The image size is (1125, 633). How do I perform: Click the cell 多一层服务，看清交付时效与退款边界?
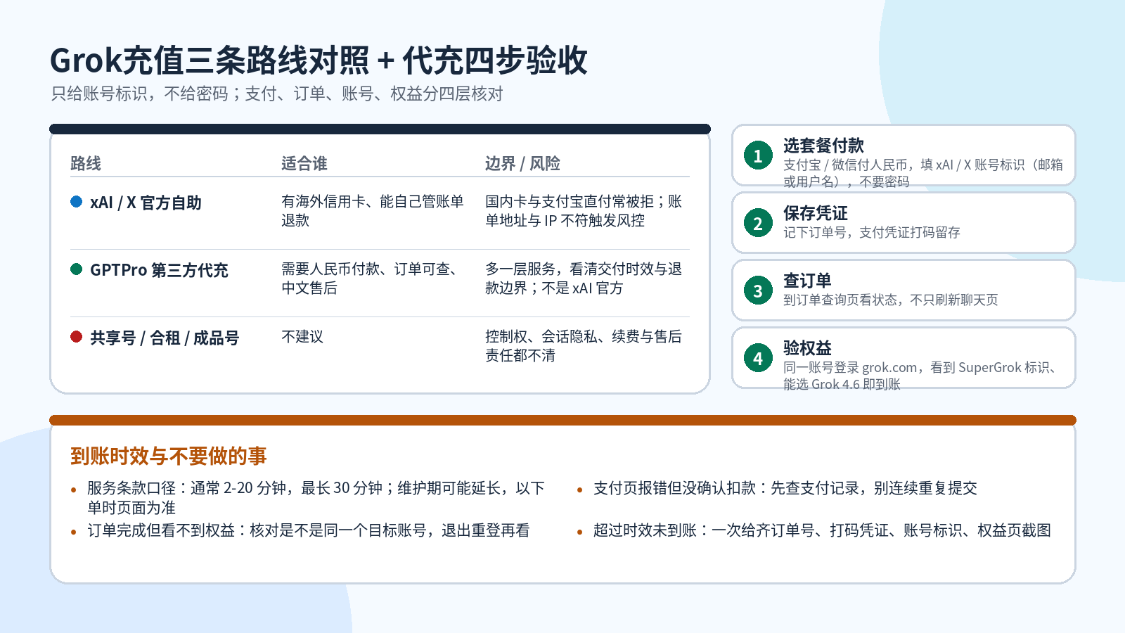click(584, 279)
